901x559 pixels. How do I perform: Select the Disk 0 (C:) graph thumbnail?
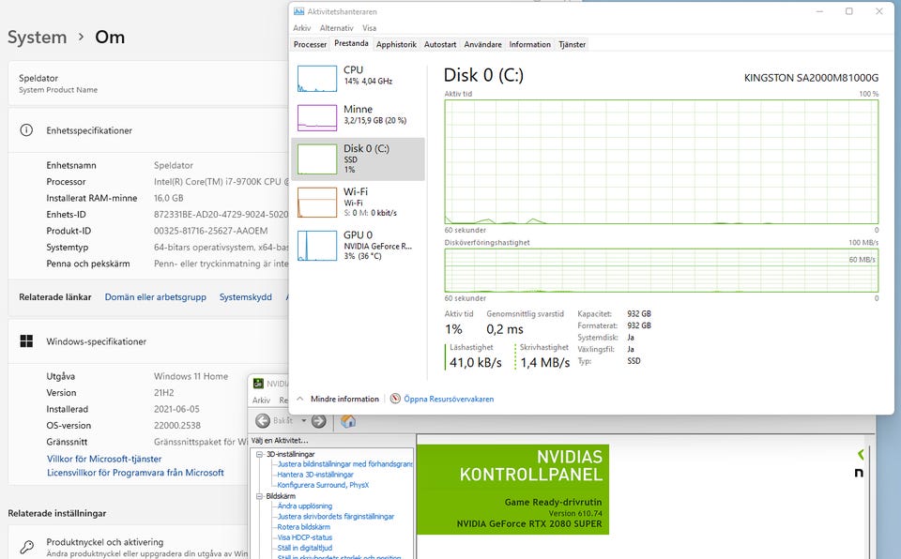[x=317, y=159]
